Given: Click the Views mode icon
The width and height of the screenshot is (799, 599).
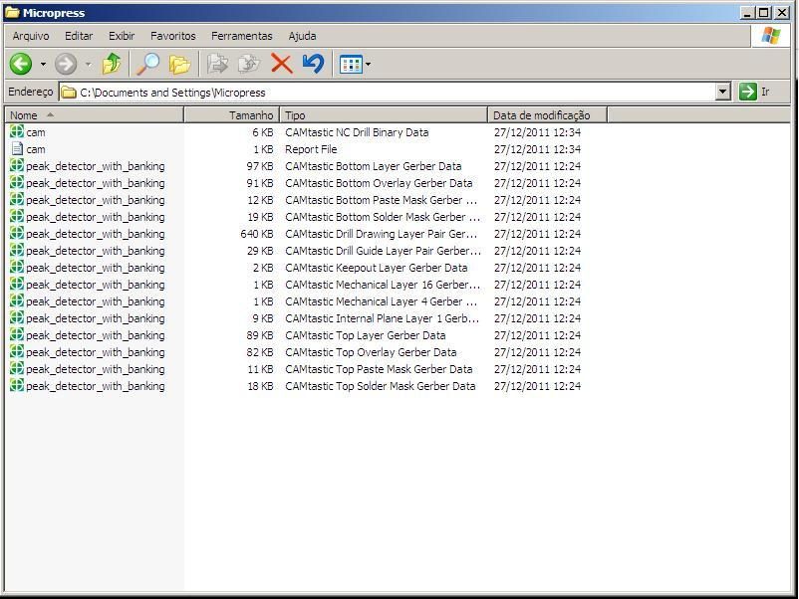Looking at the screenshot, I should [x=351, y=65].
